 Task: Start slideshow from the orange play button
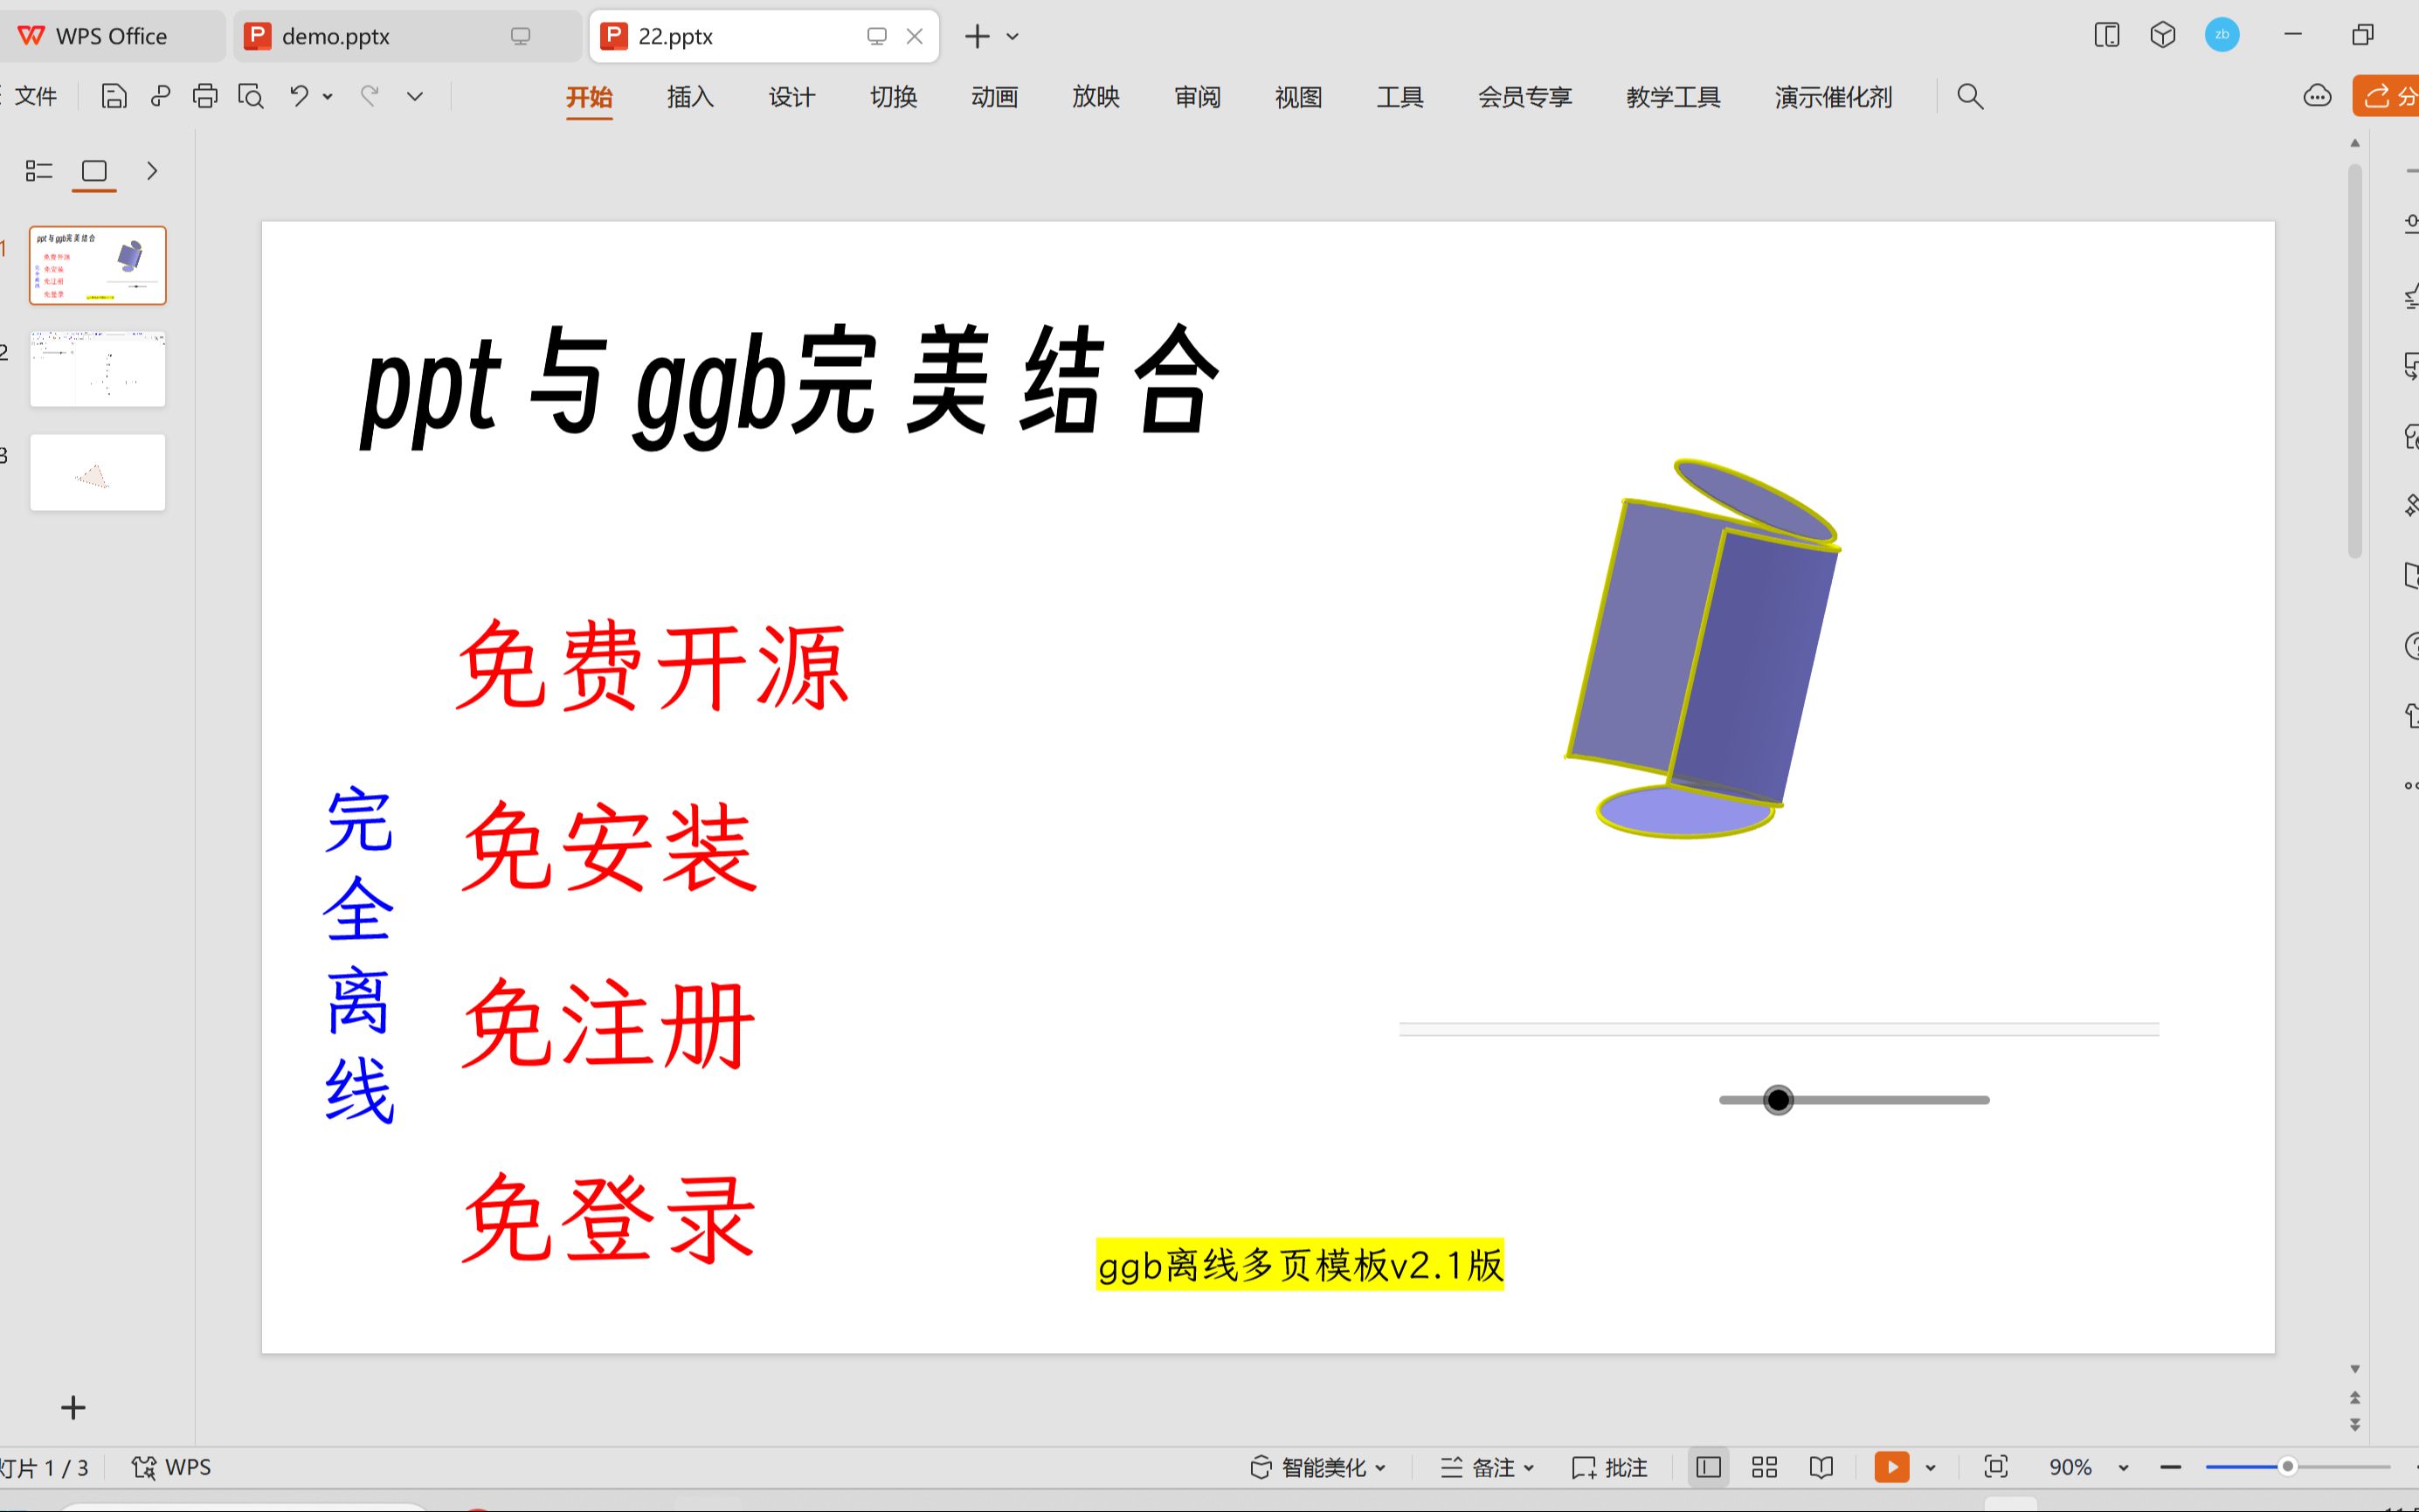click(x=1891, y=1467)
